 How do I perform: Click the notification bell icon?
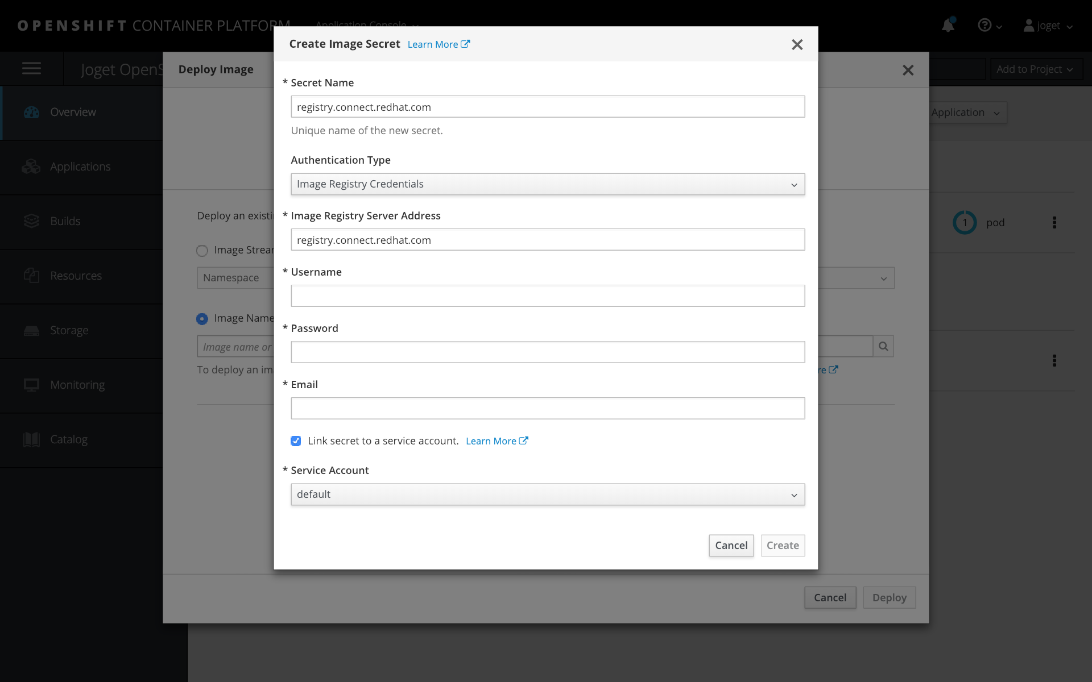(x=948, y=25)
